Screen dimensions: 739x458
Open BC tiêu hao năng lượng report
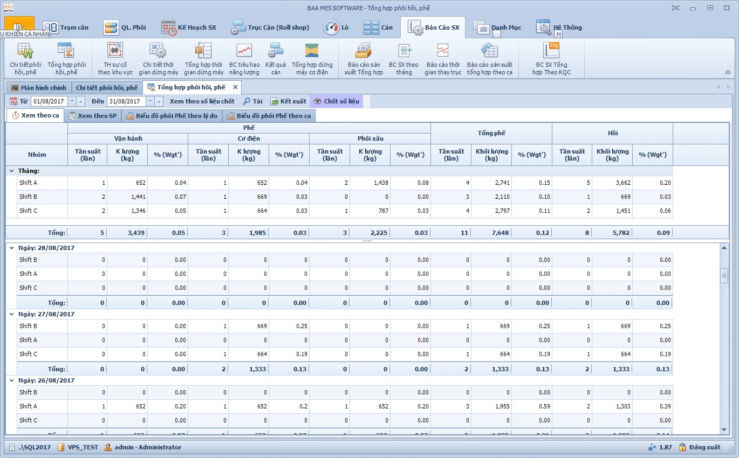click(x=244, y=58)
